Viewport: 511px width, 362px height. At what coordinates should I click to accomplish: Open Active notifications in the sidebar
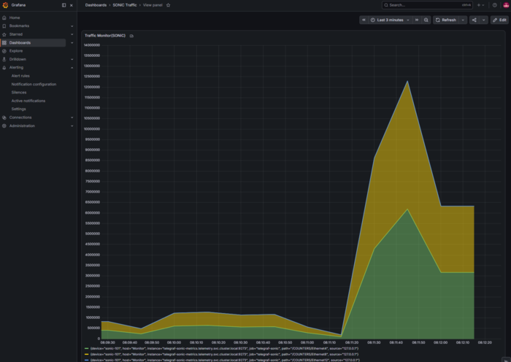click(x=28, y=101)
